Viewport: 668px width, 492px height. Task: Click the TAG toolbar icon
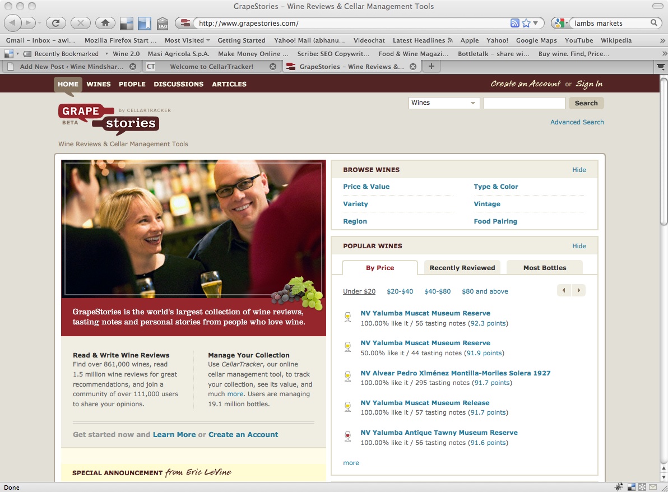163,24
